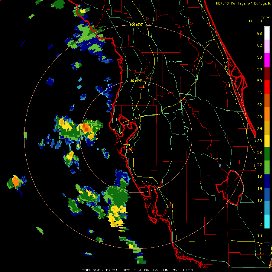Image resolution: width=272 pixels, height=272 pixels.
Task: Click the bright red legend swatch
Action: 267,87
